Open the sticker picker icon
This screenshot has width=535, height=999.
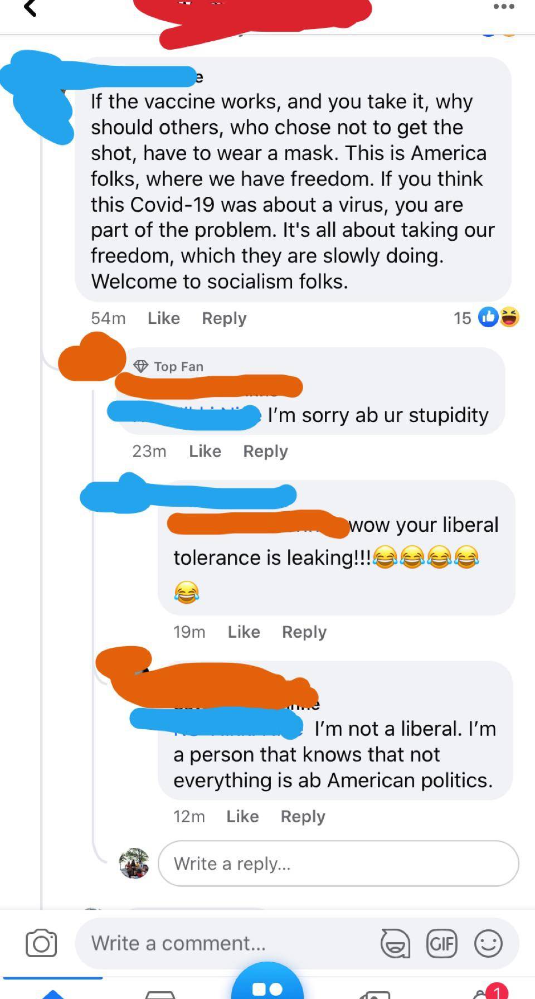point(395,943)
